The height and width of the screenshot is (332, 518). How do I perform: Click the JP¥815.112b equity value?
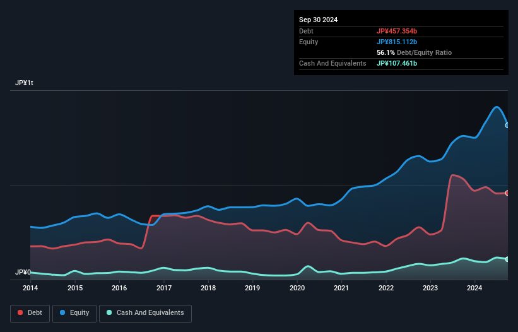(397, 42)
